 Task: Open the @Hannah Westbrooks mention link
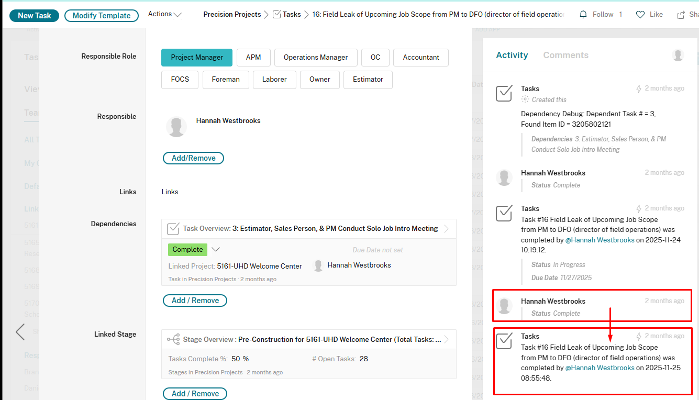click(x=600, y=240)
